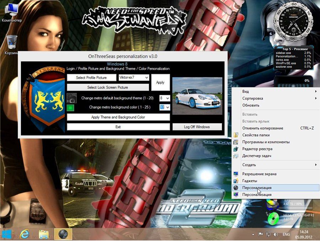Viewport: 320px width, 241px height.
Task: Click the volume speaker tray icon
Action: click(x=276, y=235)
